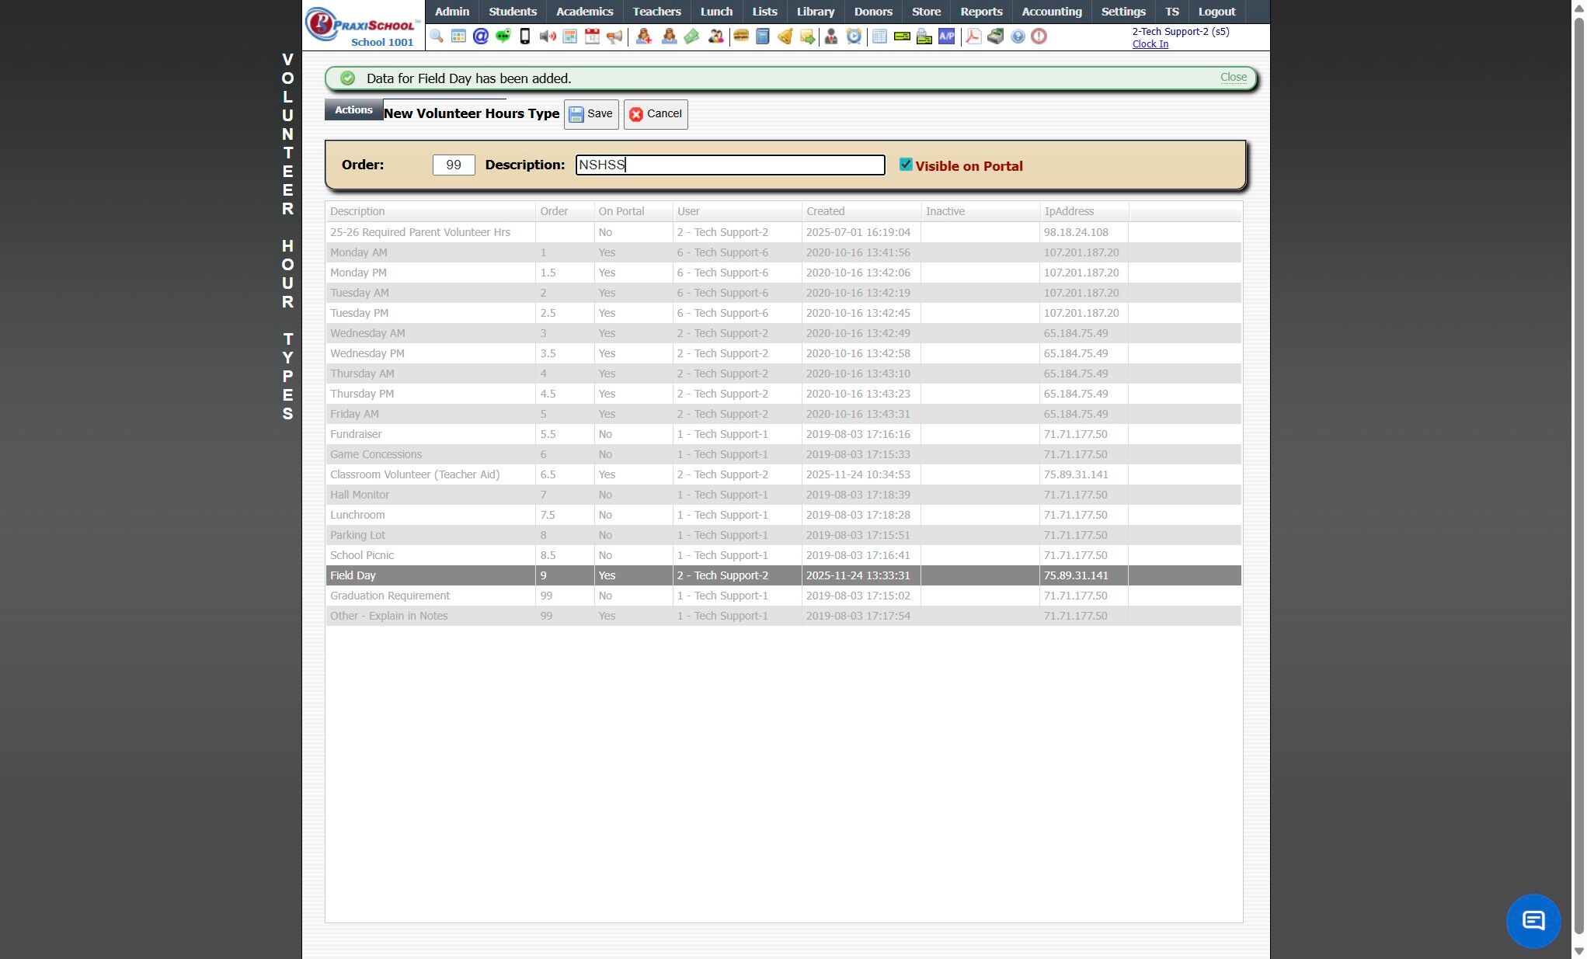The image size is (1587, 959).
Task: Click the A/P accounts payable icon
Action: [x=946, y=36]
